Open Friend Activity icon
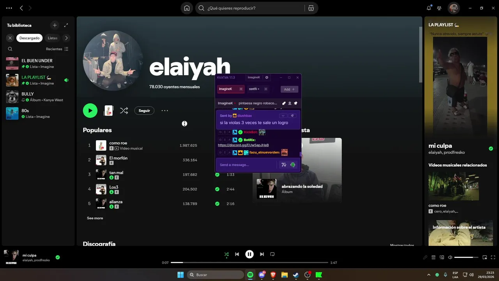The height and width of the screenshot is (281, 499). pos(439,8)
